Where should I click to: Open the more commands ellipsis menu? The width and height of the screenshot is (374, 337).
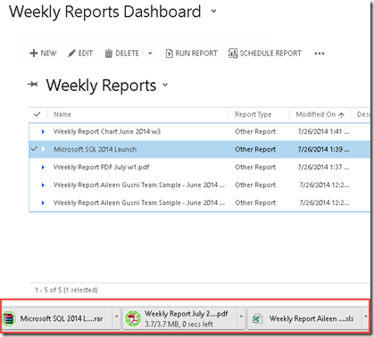[x=320, y=53]
